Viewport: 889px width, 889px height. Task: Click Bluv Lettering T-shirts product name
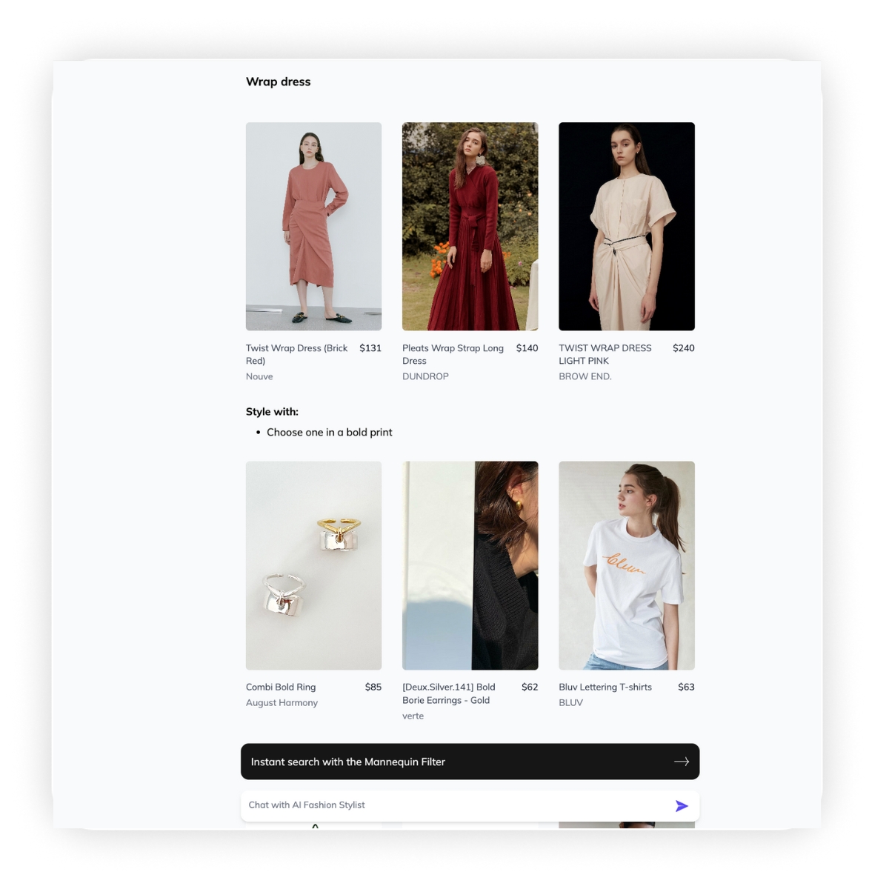[x=605, y=687]
